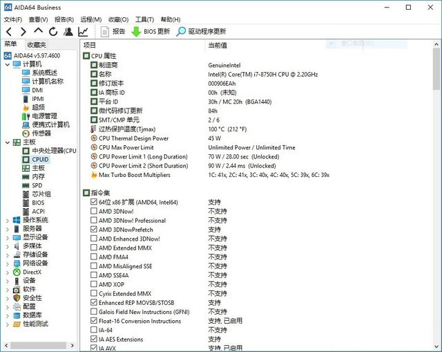Click the DirectX Xbox icon
This screenshot has width=442, height=352.
pyautogui.click(x=17, y=272)
